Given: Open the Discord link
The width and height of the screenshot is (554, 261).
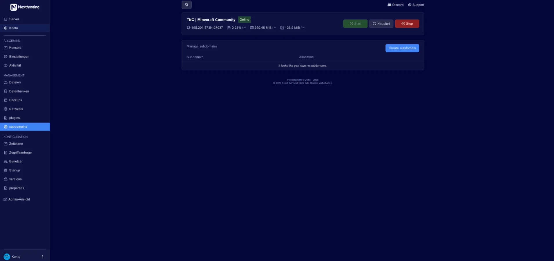Looking at the screenshot, I should (x=395, y=5).
